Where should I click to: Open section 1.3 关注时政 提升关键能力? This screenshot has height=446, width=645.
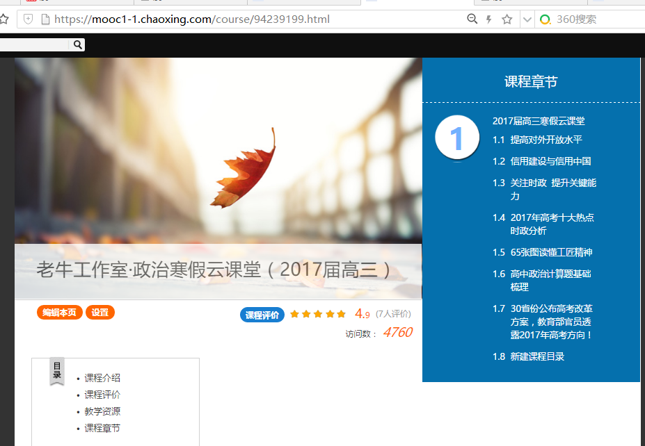545,190
